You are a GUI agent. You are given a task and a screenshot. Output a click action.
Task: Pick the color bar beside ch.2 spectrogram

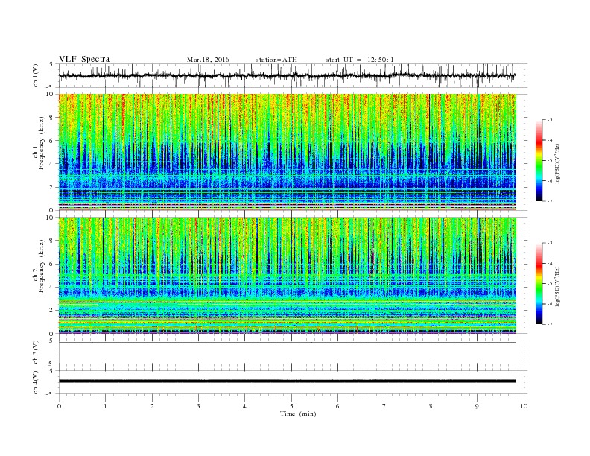(x=539, y=284)
